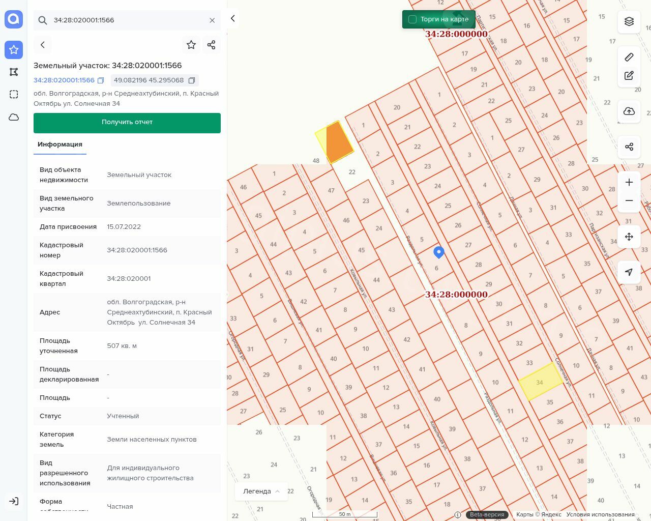651x521 pixels.
Task: Click the search field with cadastral number
Action: tap(127, 20)
